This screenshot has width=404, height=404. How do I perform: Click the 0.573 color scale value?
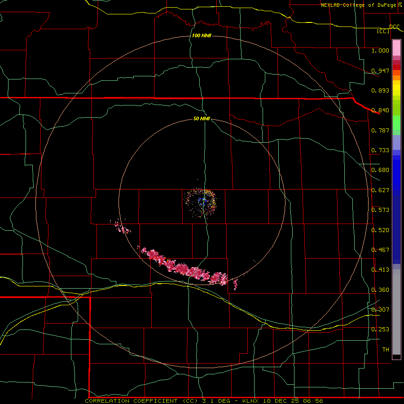[380, 210]
